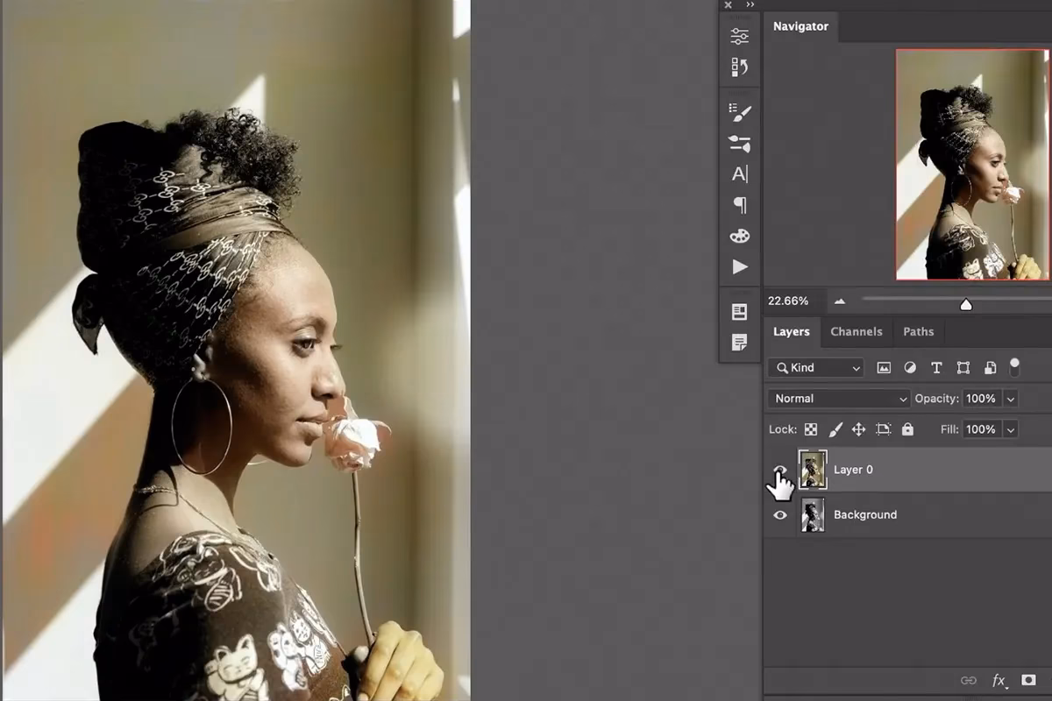This screenshot has height=701, width=1052.
Task: Click the fx layer styles button
Action: click(x=999, y=679)
